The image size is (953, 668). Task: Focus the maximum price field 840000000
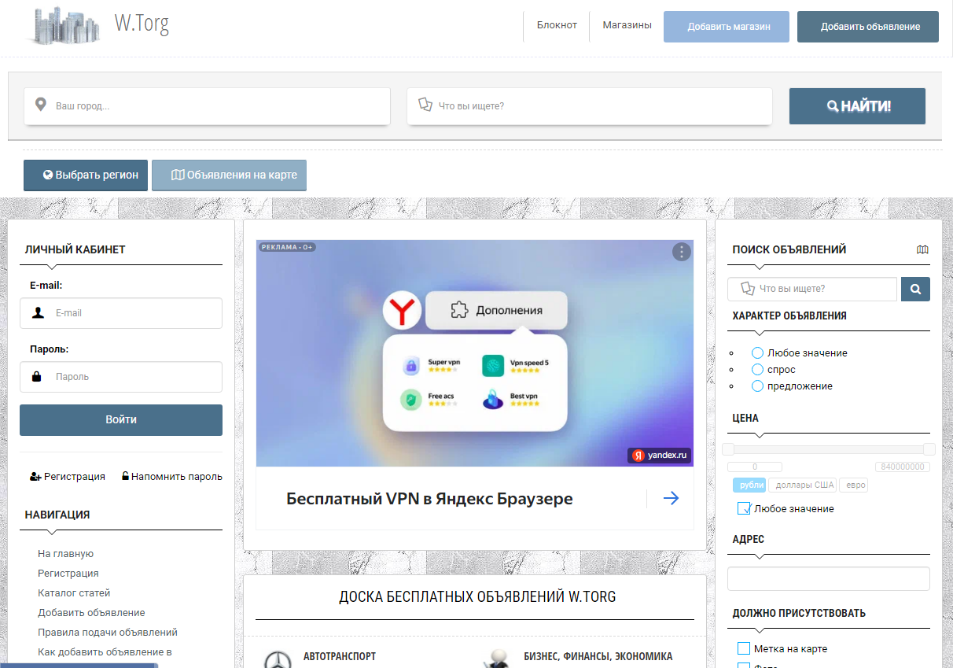[903, 467]
